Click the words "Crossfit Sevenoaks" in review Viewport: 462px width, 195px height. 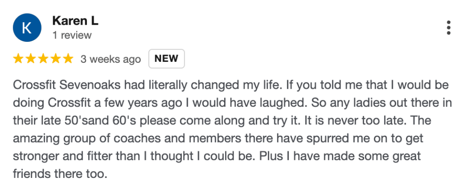coord(67,85)
